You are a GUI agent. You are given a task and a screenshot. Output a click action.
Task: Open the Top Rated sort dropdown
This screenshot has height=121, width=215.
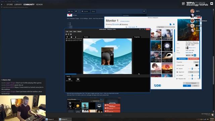pos(166,27)
